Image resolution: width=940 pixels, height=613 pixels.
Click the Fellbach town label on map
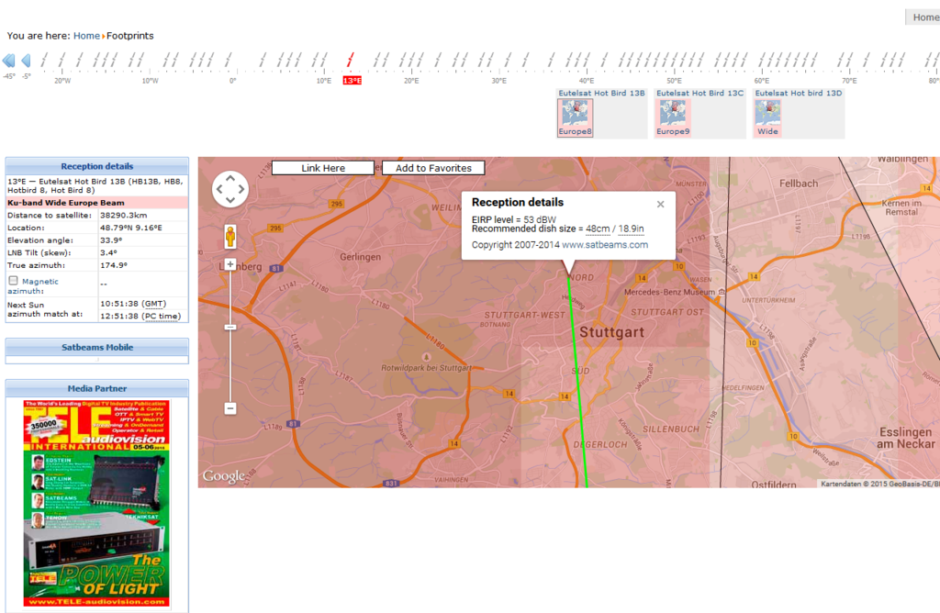coord(799,184)
